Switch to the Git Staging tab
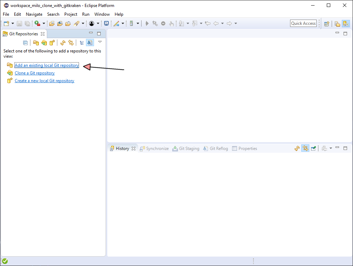Viewport: 353px width, 266px height. pos(186,149)
